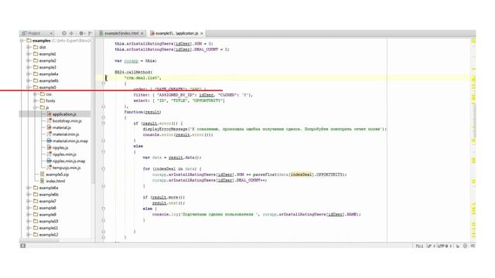
Task: Click the ripples.min.js.map file icon
Action: coord(49,161)
